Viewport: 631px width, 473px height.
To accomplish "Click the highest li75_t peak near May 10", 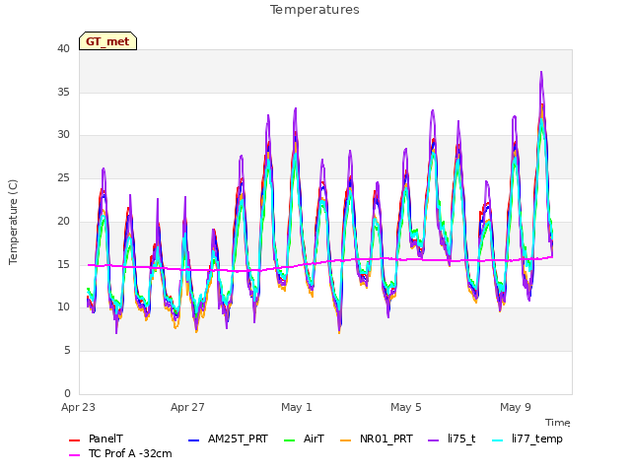I will (x=541, y=72).
